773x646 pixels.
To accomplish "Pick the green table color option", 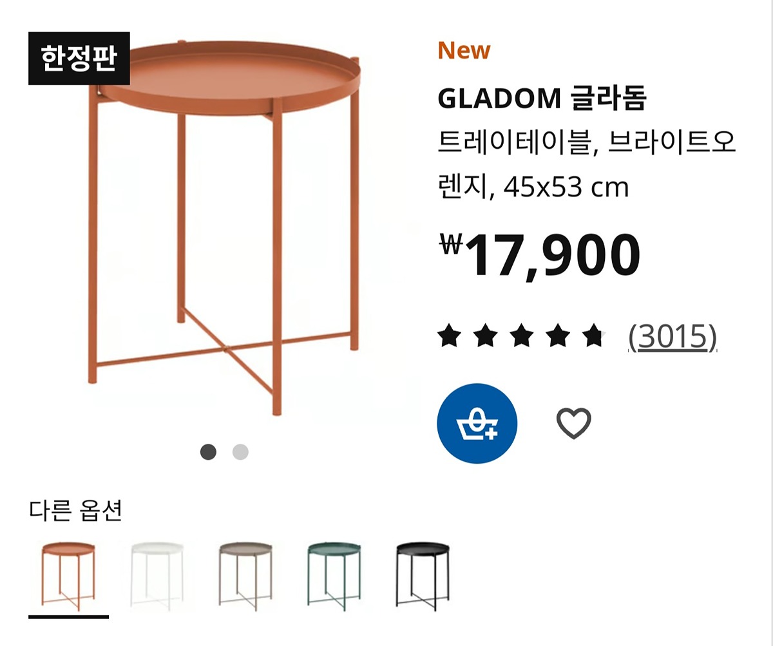I will pyautogui.click(x=334, y=575).
